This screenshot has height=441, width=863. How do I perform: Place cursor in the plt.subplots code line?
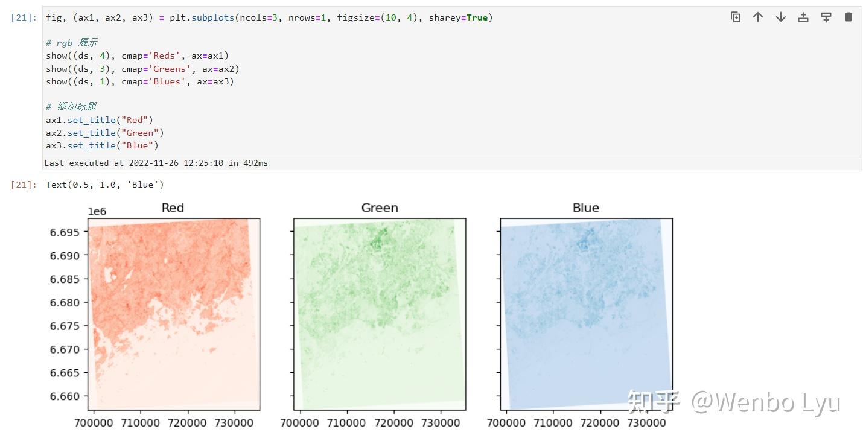tap(269, 17)
